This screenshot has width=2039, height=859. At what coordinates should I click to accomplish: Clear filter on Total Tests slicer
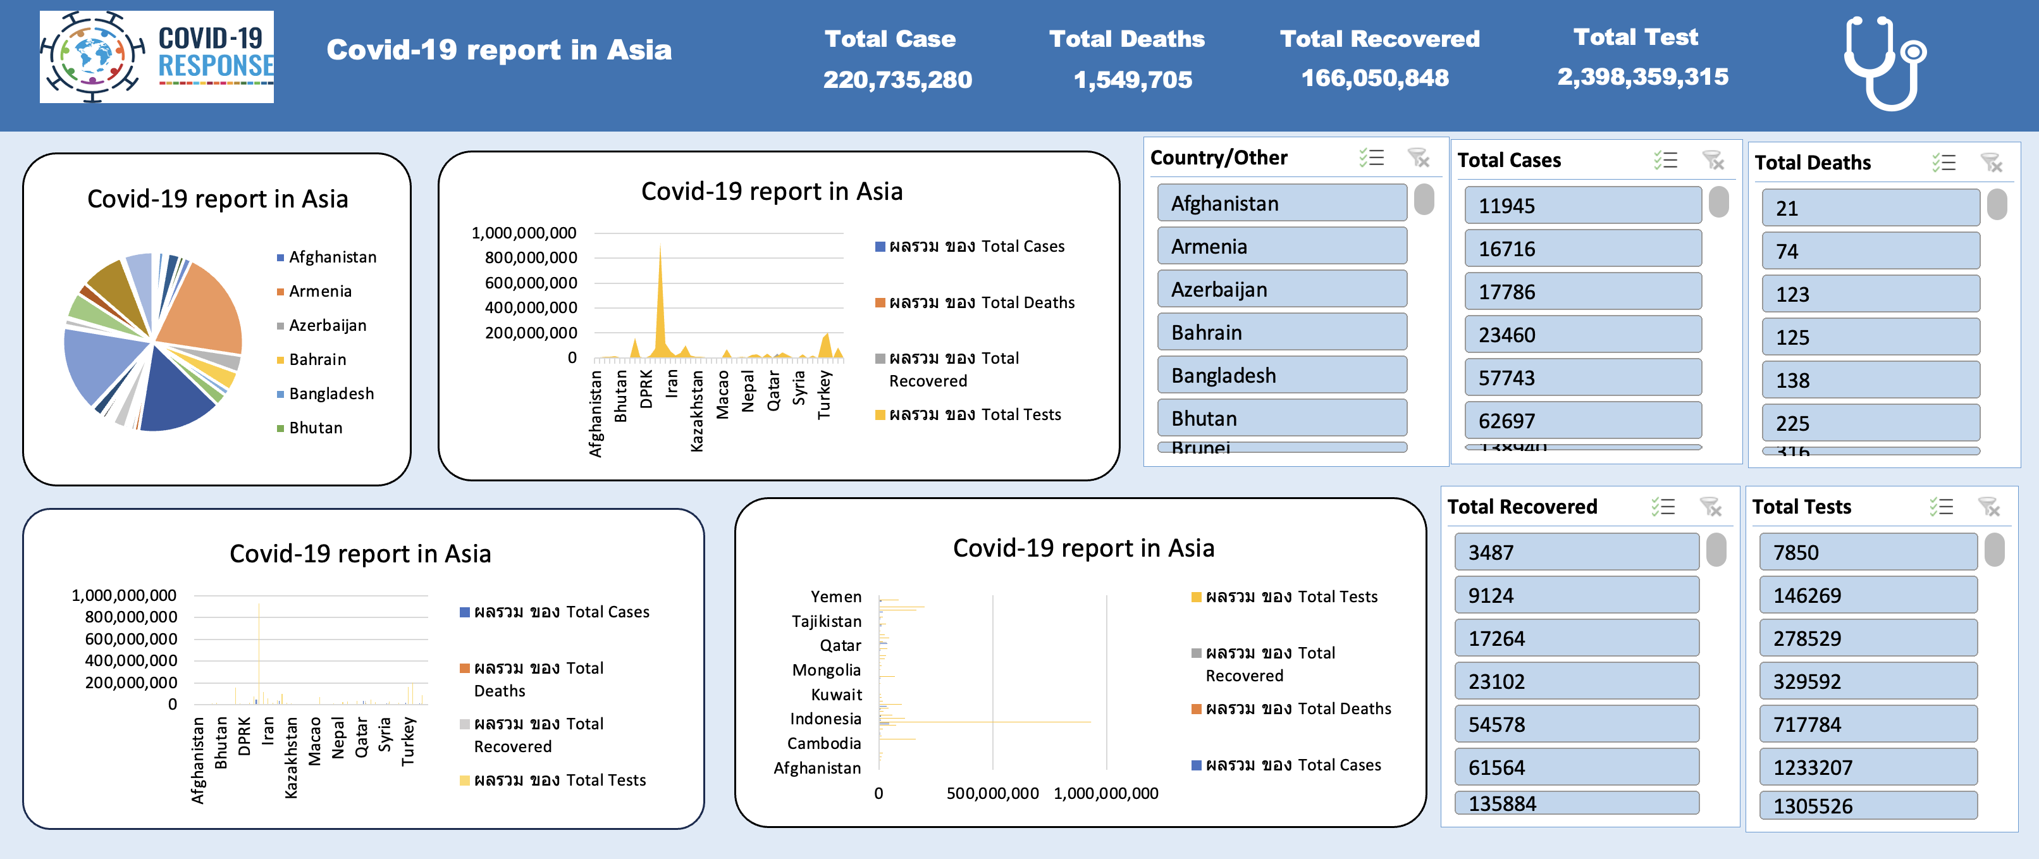1988,507
